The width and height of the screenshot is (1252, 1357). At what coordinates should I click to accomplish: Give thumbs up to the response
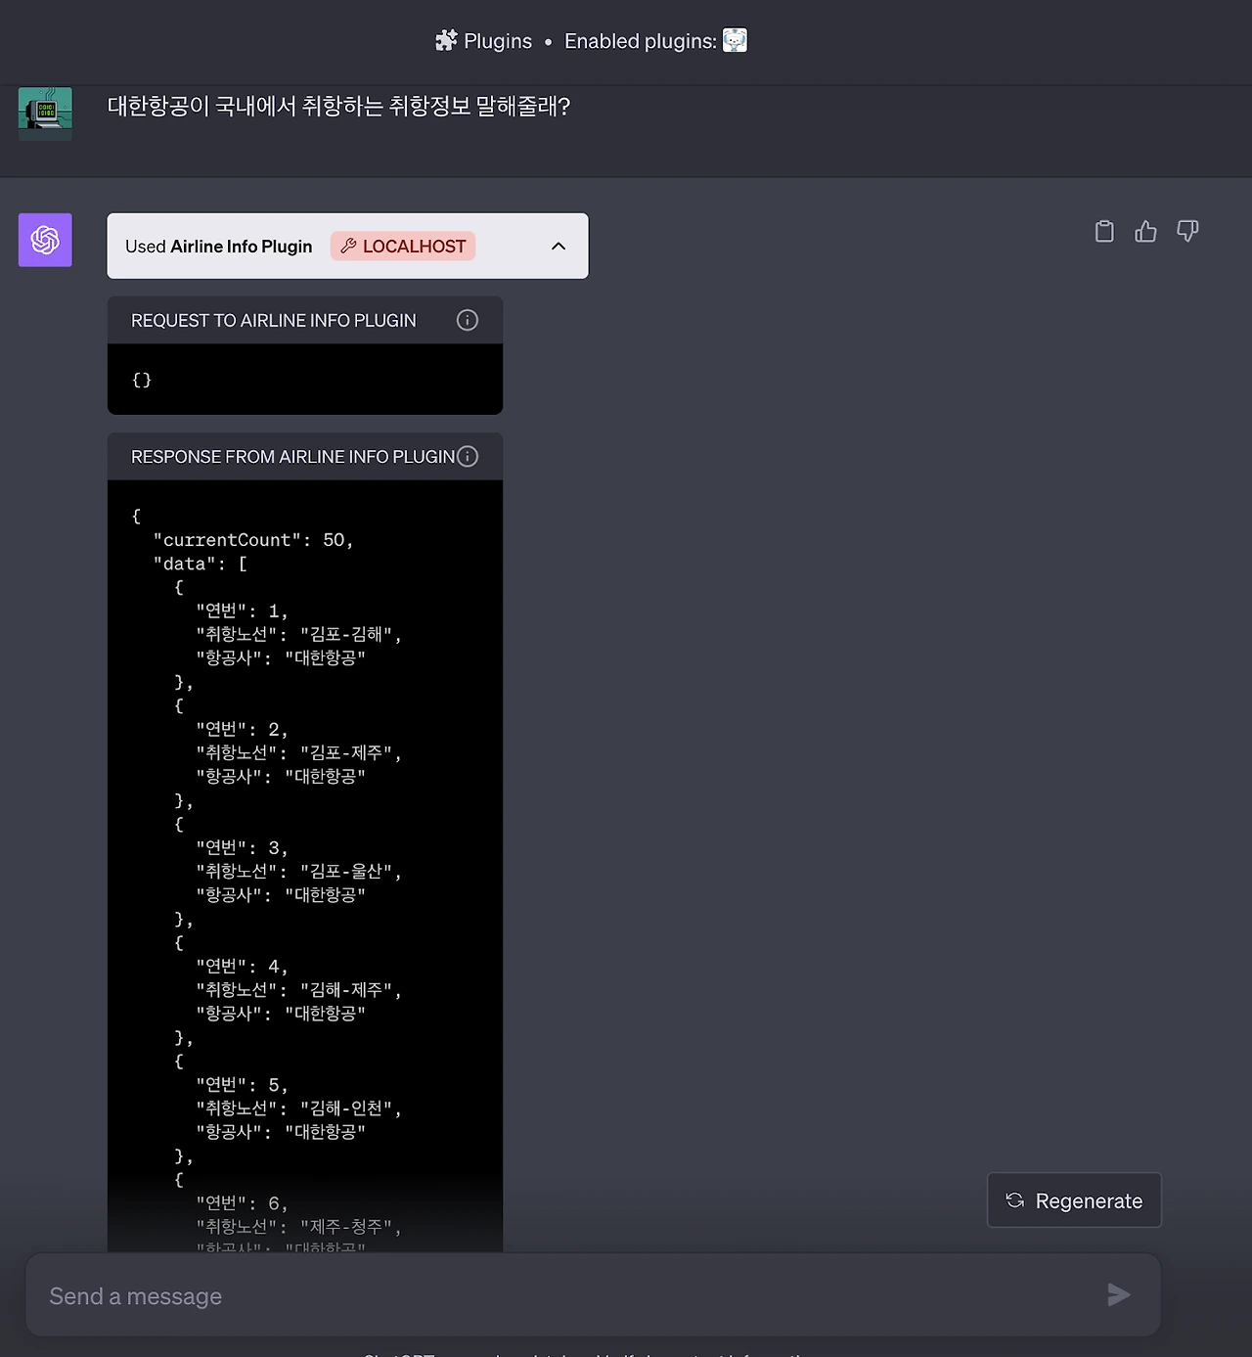(1145, 231)
